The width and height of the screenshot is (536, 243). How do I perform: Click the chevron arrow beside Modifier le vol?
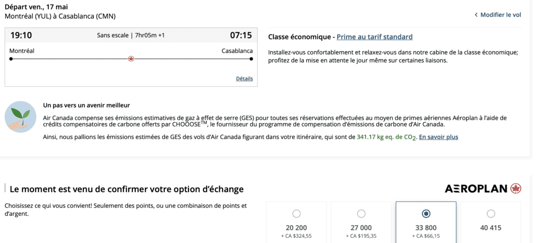click(x=476, y=15)
